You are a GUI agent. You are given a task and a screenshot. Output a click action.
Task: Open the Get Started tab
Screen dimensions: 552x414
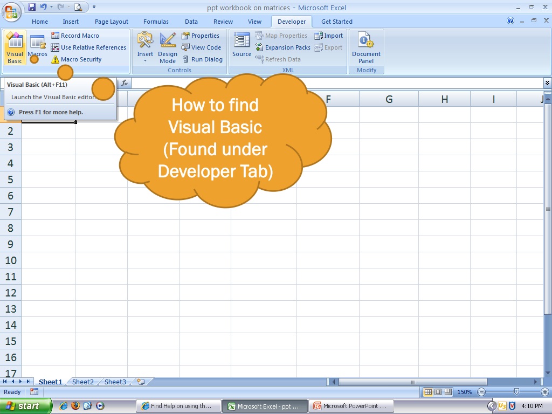coord(336,22)
